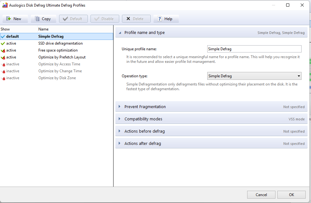
Task: Click the lock icon beside Optimize by Access Time
Action: coord(3,64)
